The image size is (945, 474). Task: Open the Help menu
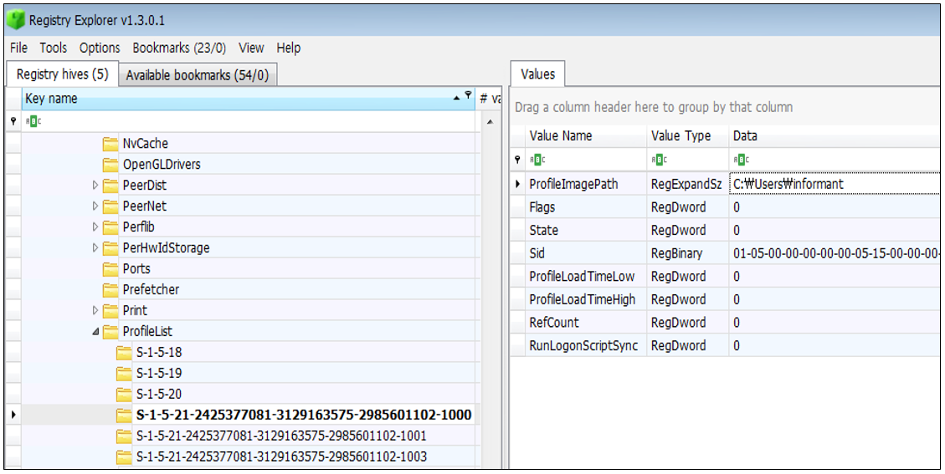click(x=289, y=48)
